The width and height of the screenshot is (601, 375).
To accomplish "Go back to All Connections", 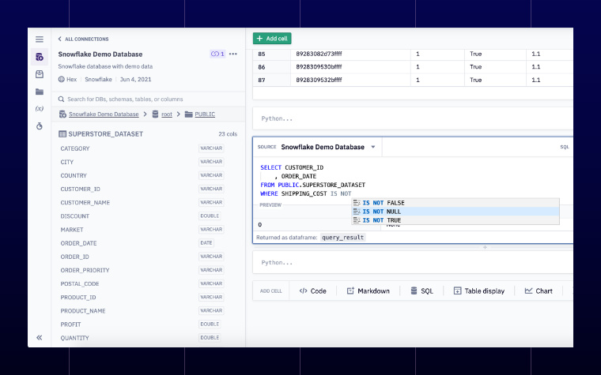I will [x=83, y=39].
